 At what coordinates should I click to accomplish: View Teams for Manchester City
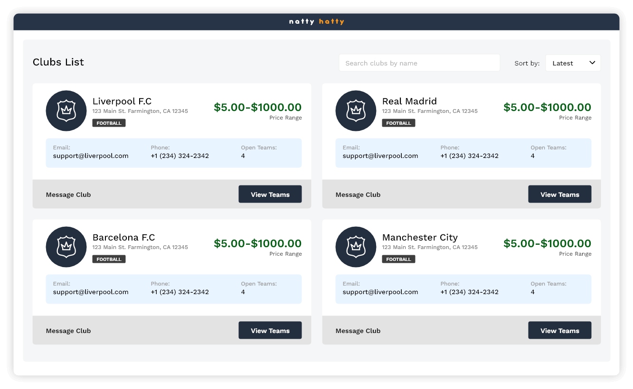pos(560,331)
